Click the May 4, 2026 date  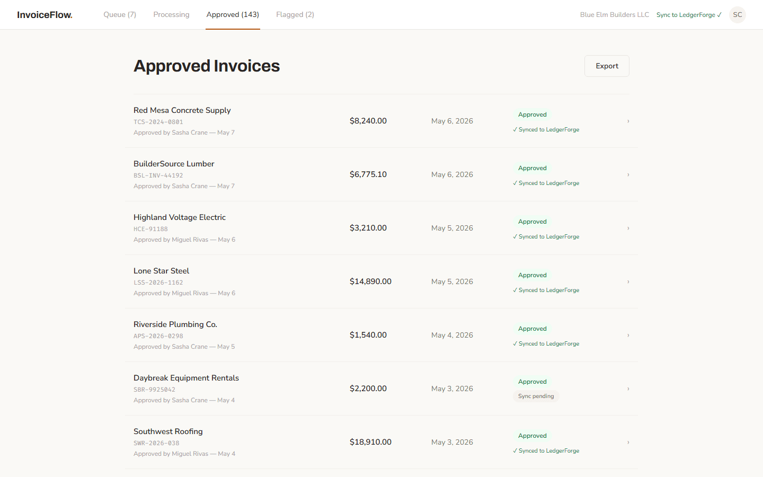[452, 335]
